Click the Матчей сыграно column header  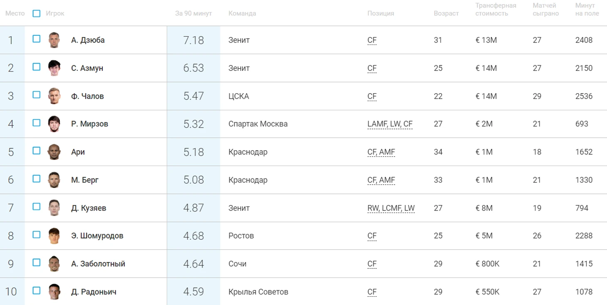pyautogui.click(x=544, y=9)
